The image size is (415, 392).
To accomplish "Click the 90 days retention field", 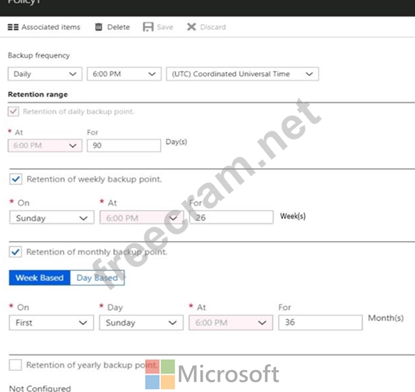I will (x=123, y=146).
